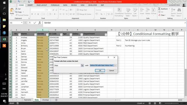The height and width of the screenshot is (105, 187).
Task: Toggle Bold formatting
Action: (x=32, y=14)
